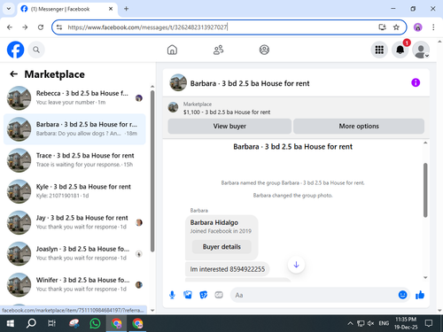Click the conversation list scrollbar

tap(152, 171)
